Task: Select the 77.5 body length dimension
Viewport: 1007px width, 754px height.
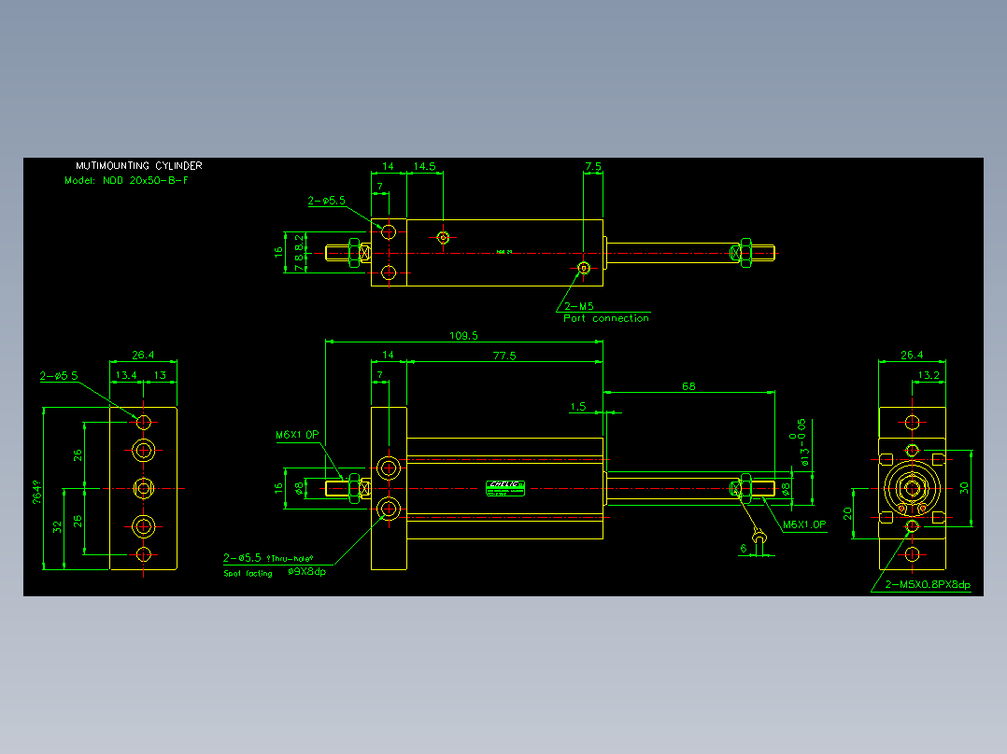Action: coord(504,356)
